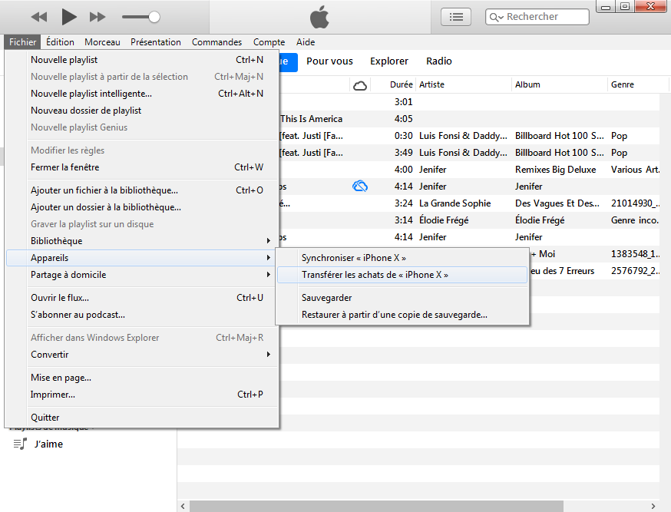Open the Commandes menu
671x512 pixels.
pyautogui.click(x=217, y=42)
